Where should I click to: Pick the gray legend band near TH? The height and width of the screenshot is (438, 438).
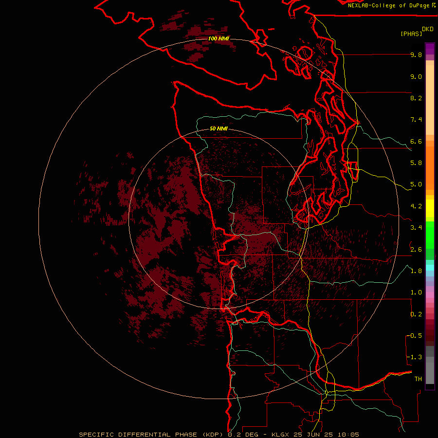[x=430, y=373]
